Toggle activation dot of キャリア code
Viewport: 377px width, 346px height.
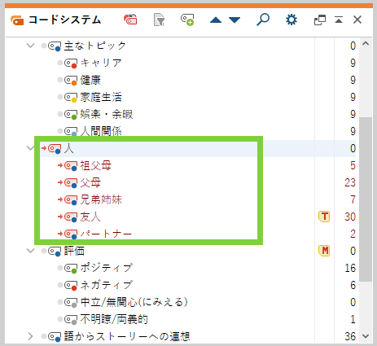60,63
